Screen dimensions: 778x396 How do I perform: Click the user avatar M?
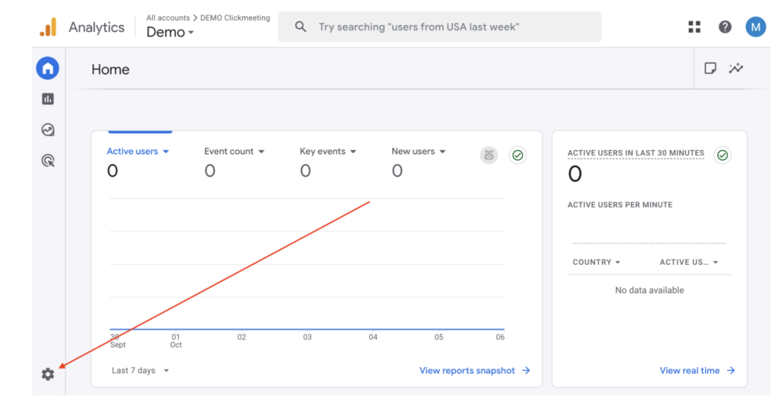point(755,27)
